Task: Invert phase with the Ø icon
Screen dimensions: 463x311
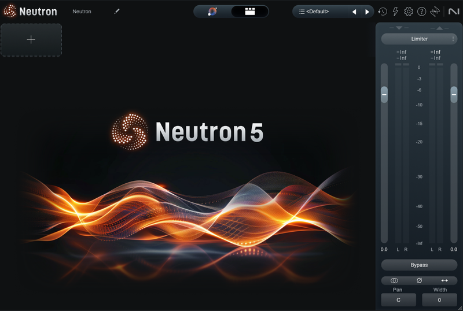Action: click(419, 280)
